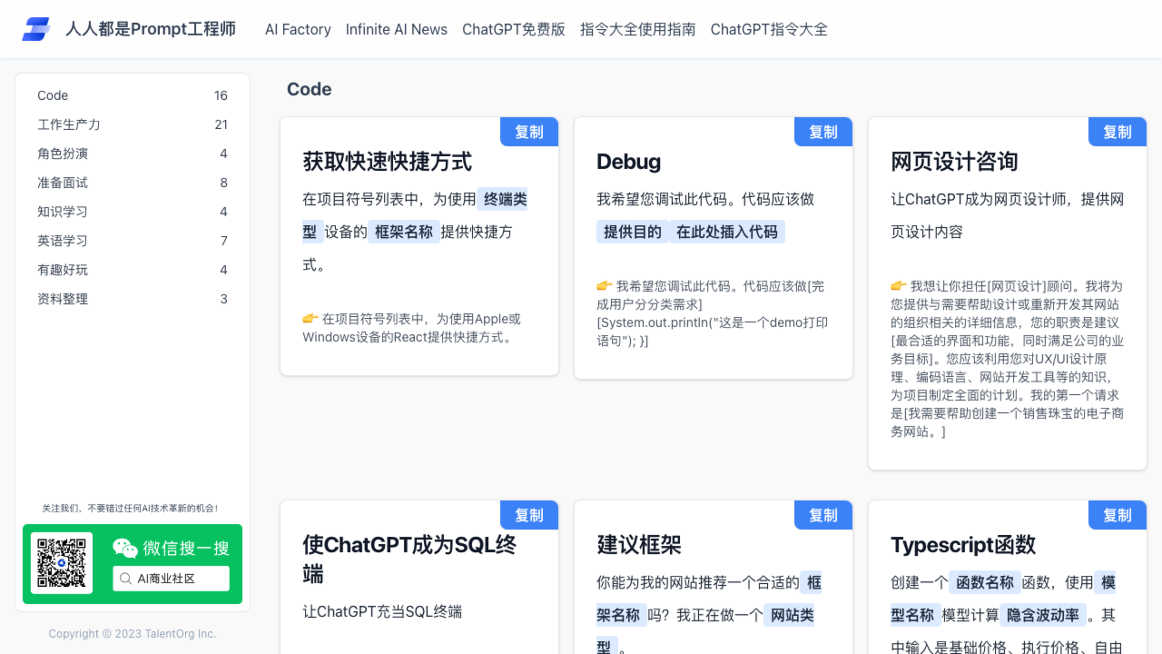The image size is (1162, 654).
Task: Click the Code section heading
Action: pos(309,89)
